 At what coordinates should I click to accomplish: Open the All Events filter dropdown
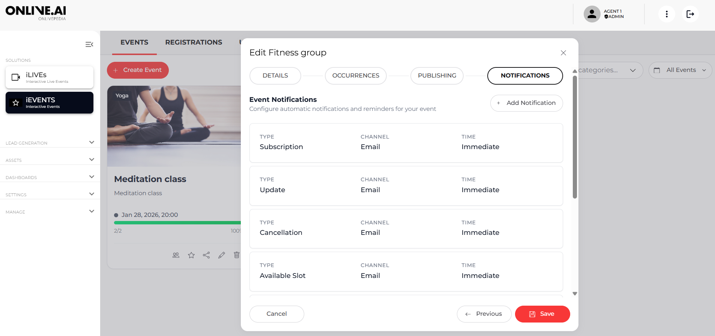tap(680, 70)
